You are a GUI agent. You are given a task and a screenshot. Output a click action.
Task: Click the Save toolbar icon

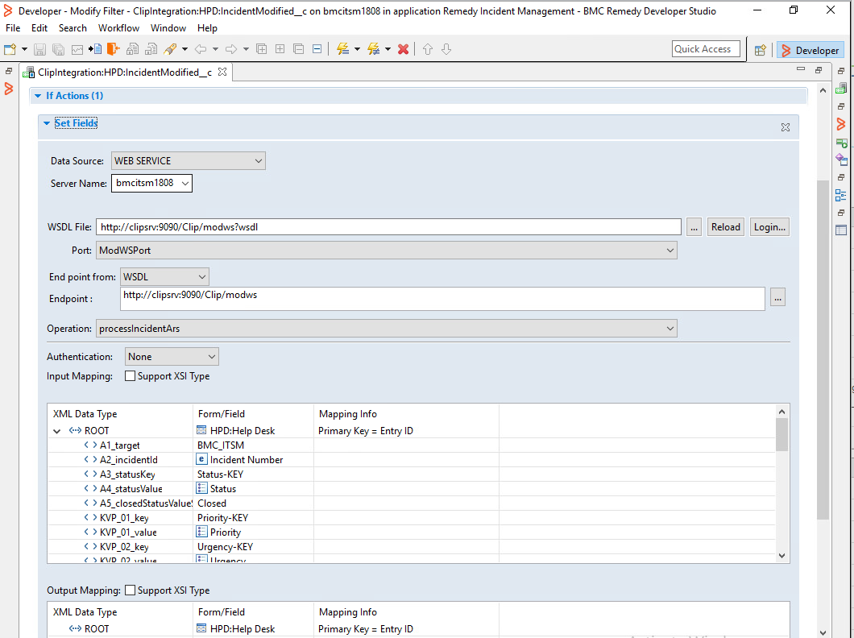pyautogui.click(x=39, y=49)
